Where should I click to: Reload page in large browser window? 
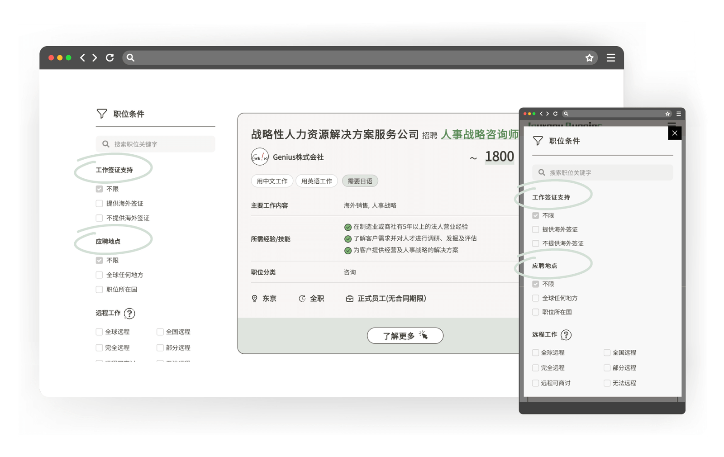(110, 57)
